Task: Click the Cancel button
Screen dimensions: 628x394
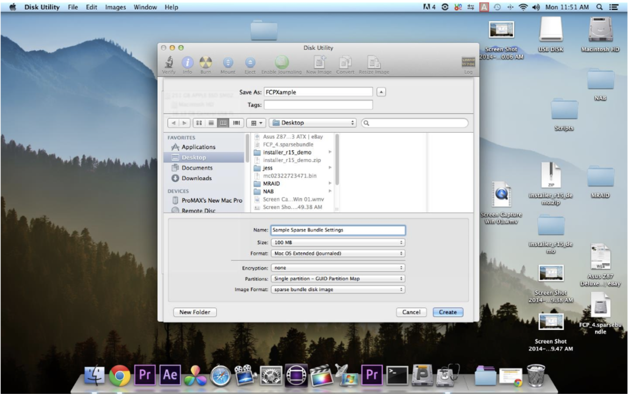Action: 411,312
